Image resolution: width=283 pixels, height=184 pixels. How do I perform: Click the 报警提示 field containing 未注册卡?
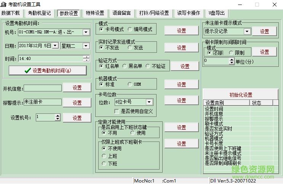point(43,102)
